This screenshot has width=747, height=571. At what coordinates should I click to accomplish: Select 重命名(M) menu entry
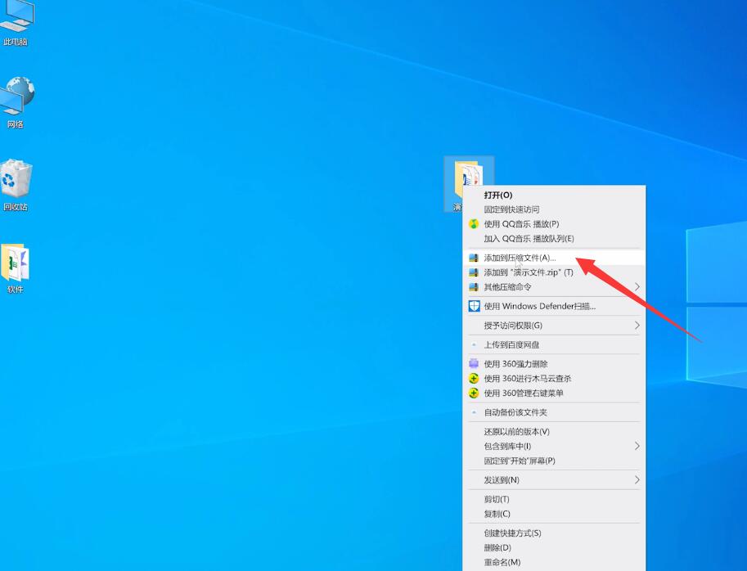point(502,562)
